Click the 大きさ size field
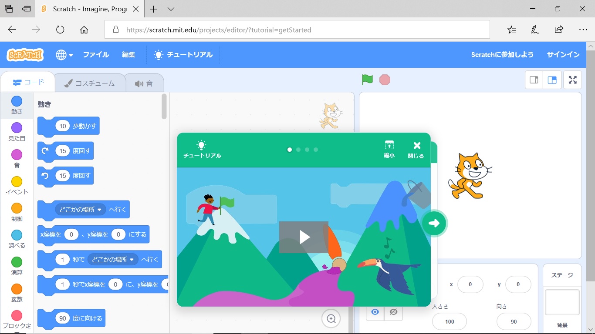 [450, 321]
